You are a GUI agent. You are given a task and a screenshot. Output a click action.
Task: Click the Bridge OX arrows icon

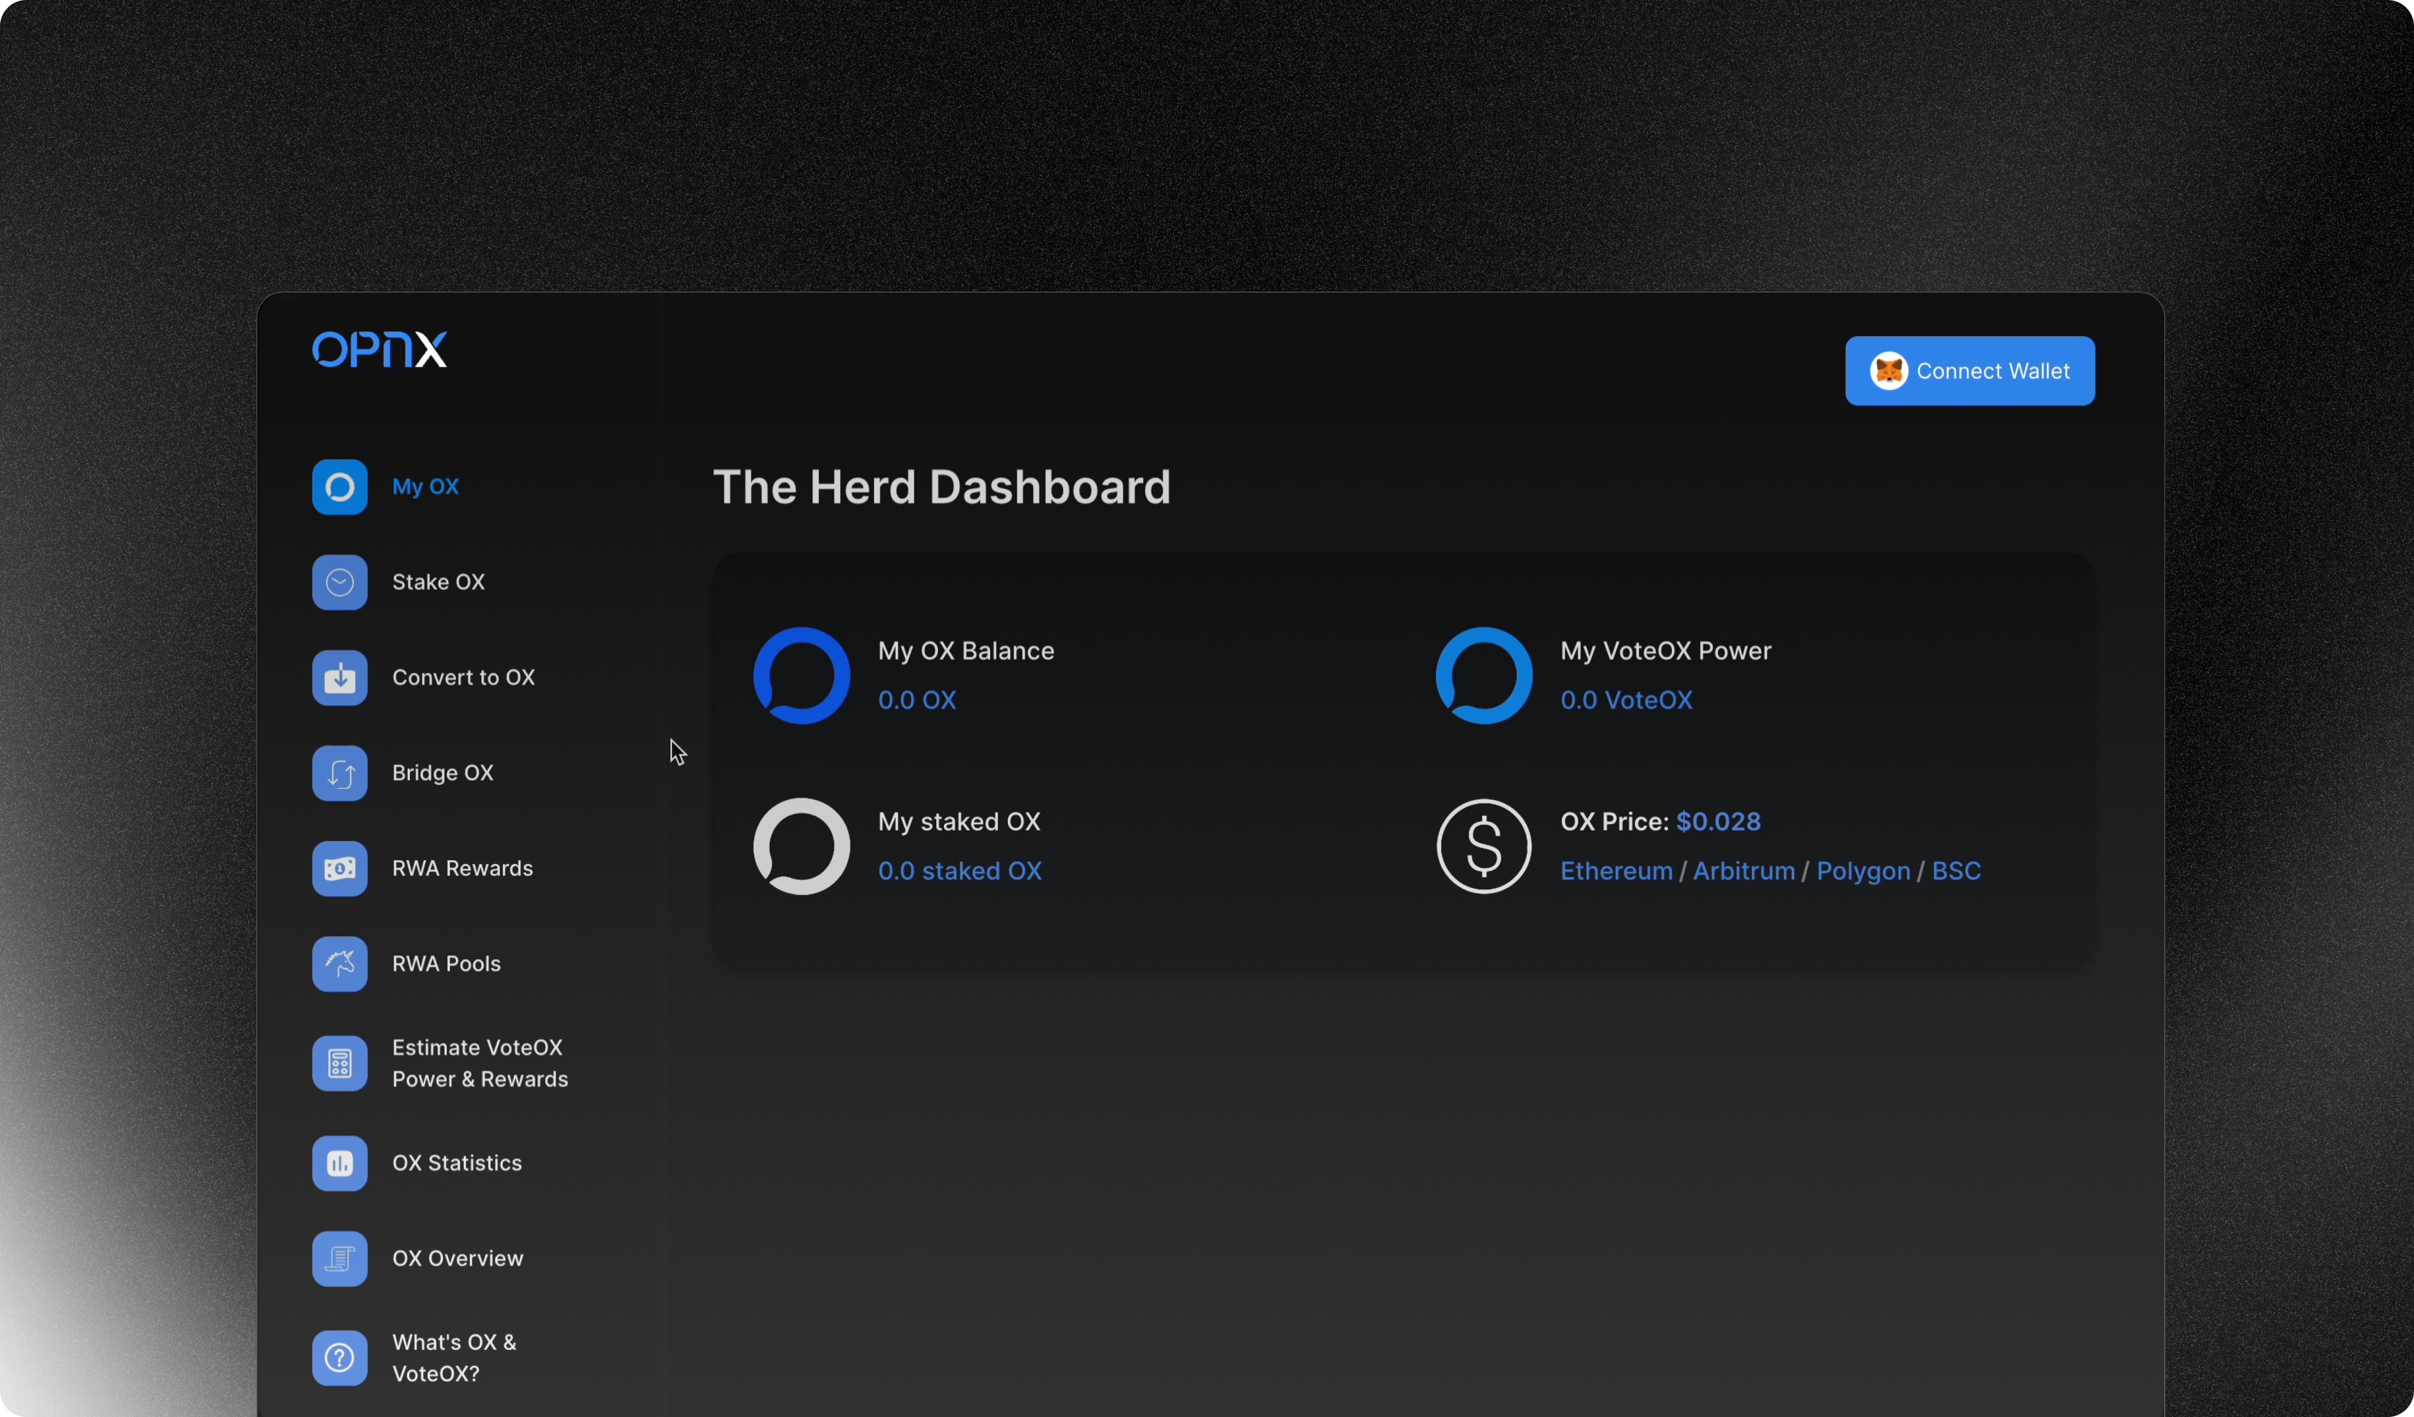point(339,773)
